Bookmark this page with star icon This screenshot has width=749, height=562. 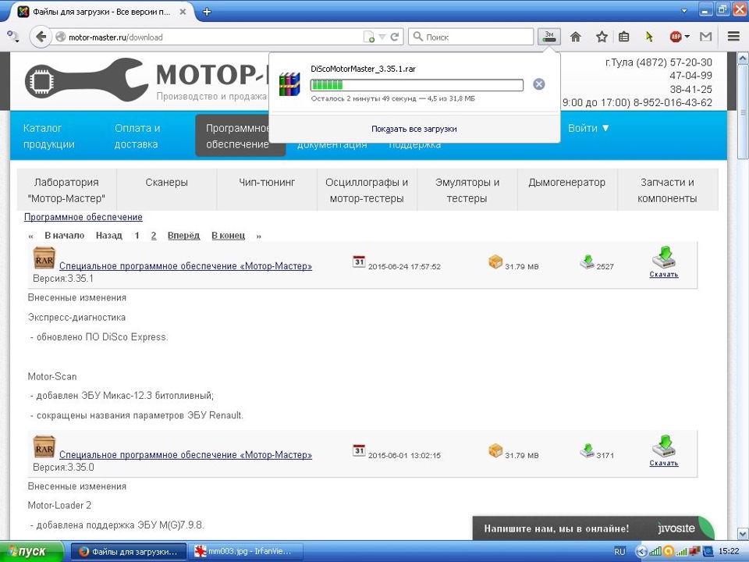tap(602, 37)
